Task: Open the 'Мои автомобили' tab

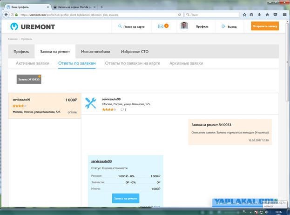Action: coord(95,52)
